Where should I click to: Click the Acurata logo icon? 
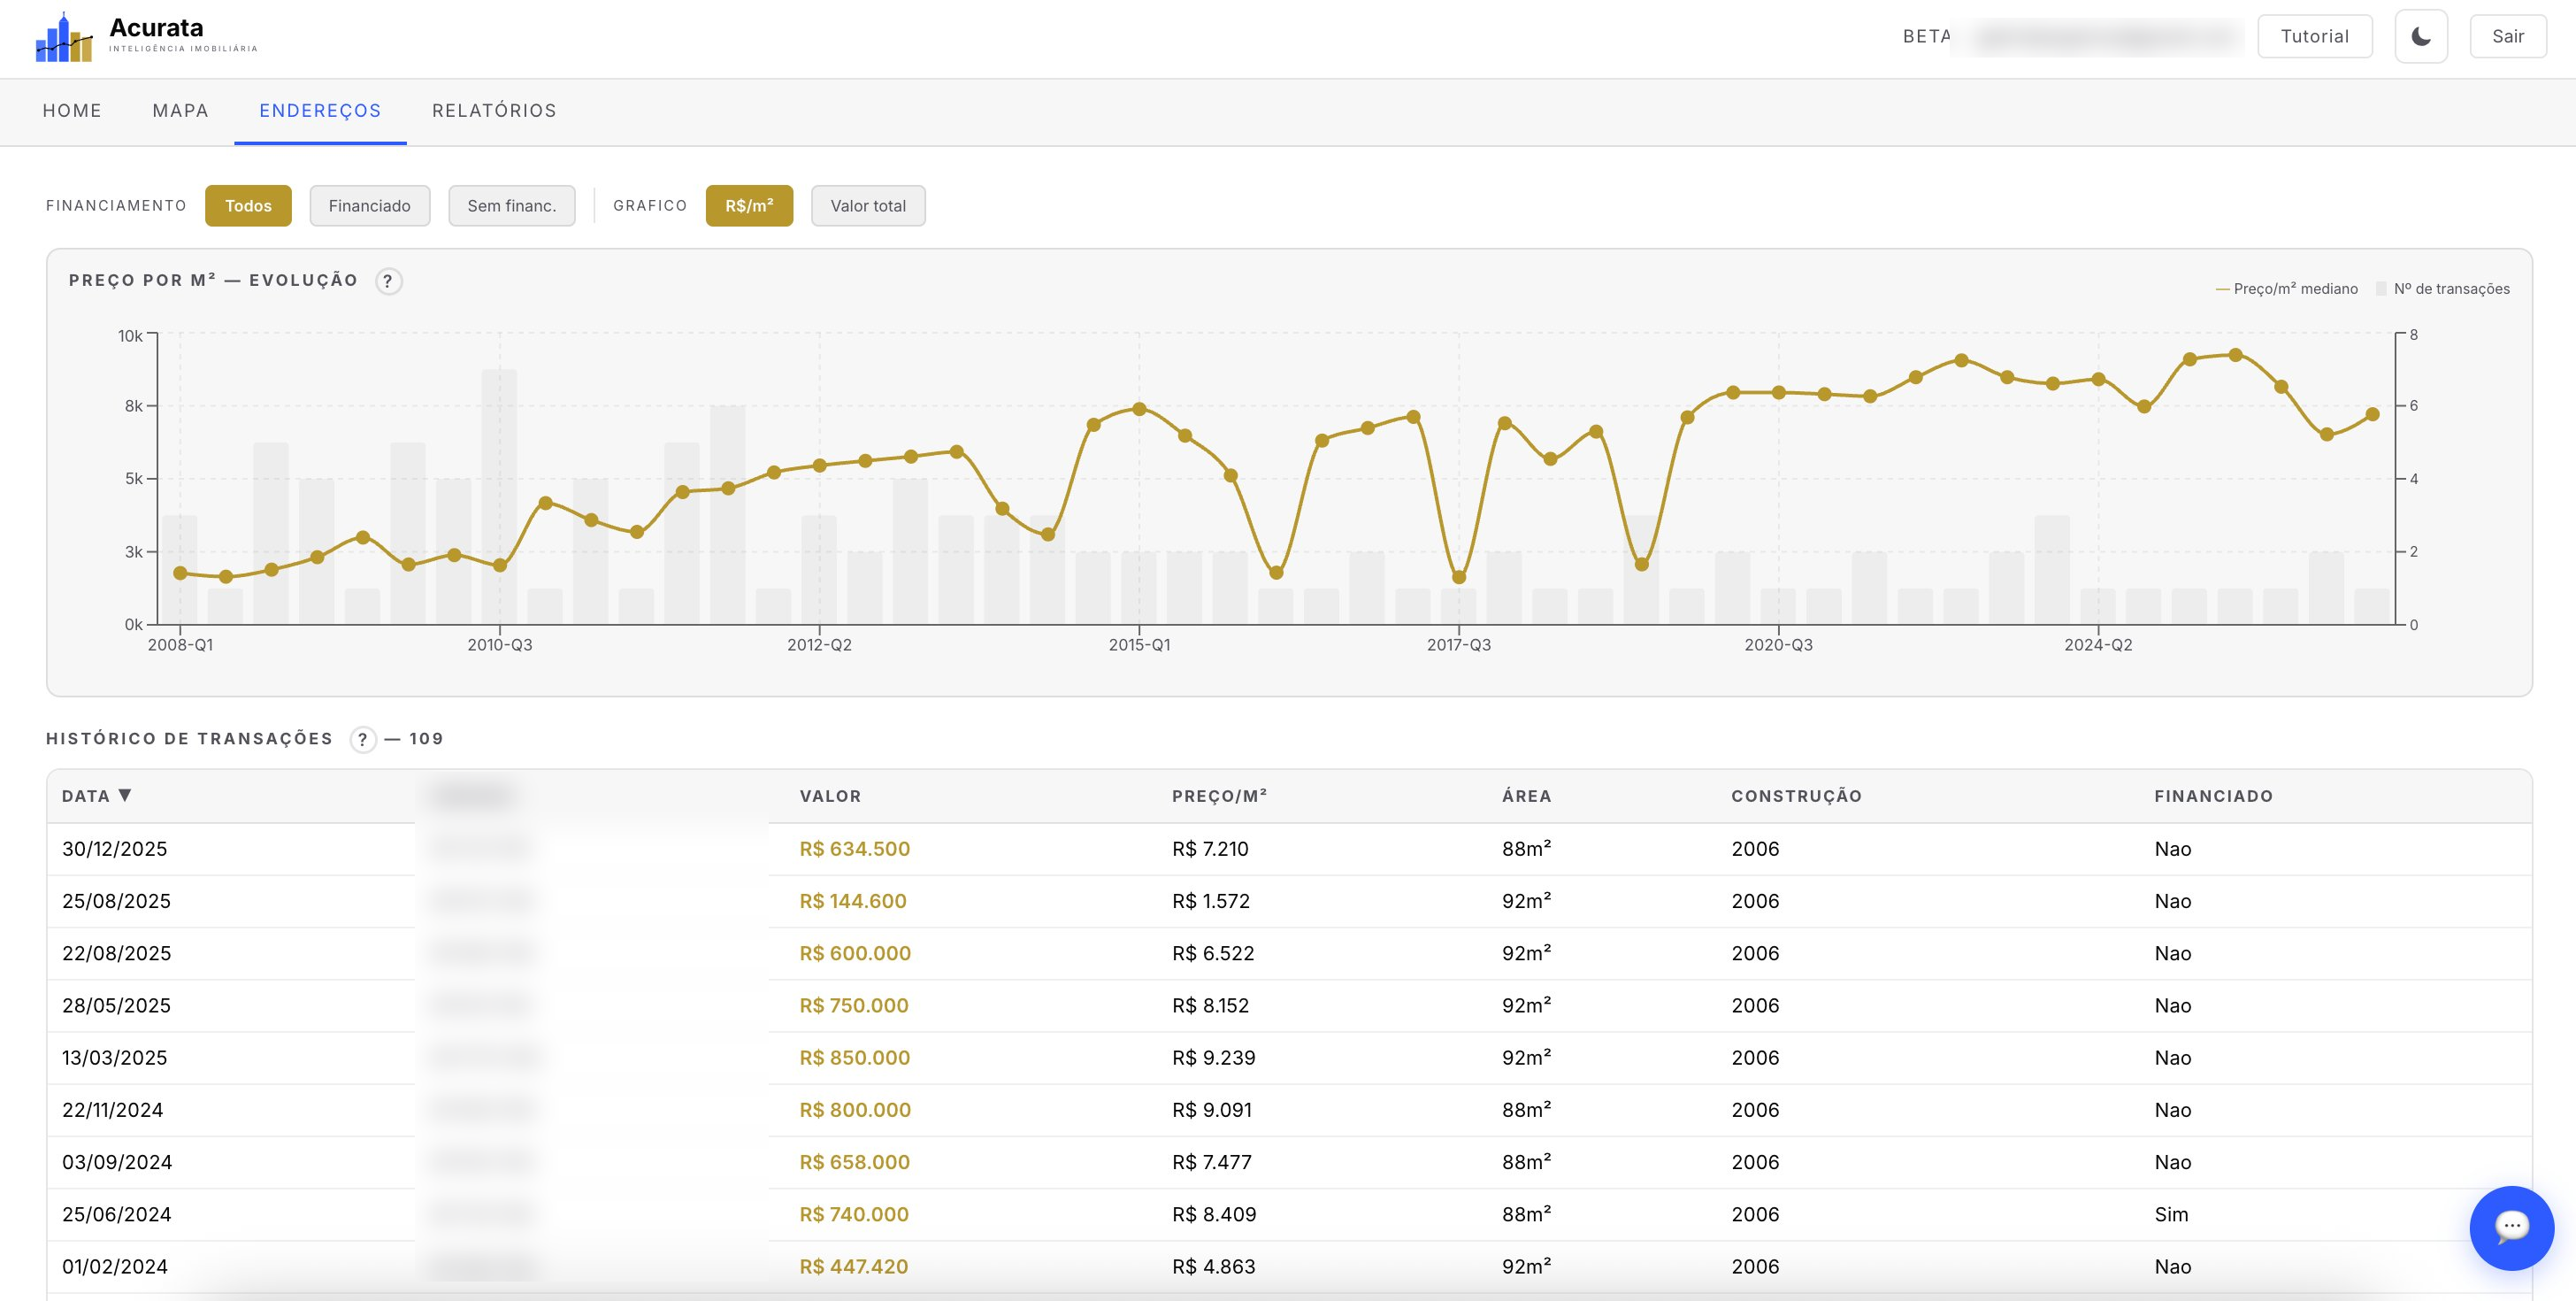[65, 37]
